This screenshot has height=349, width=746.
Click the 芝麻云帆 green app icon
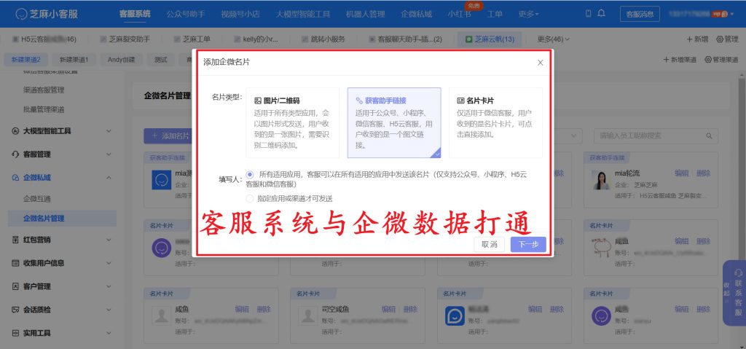468,39
